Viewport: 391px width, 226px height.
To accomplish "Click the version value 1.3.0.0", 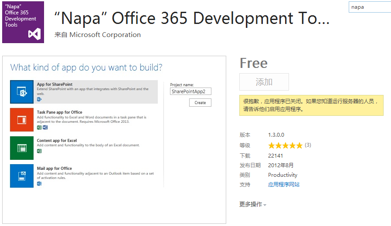I will 276,135.
